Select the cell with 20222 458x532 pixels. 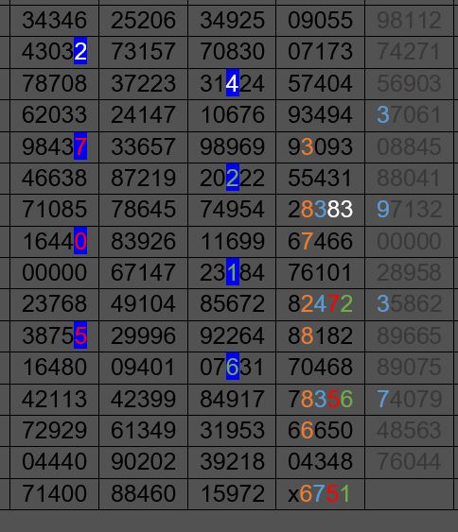tap(232, 179)
